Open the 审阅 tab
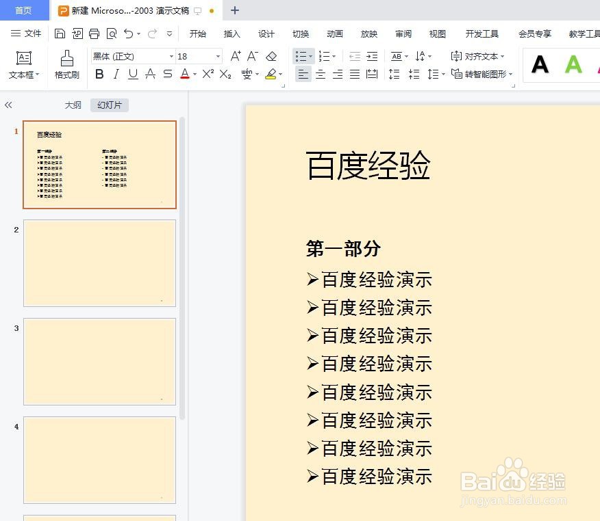Viewport: 600px width, 521px height. (x=403, y=34)
